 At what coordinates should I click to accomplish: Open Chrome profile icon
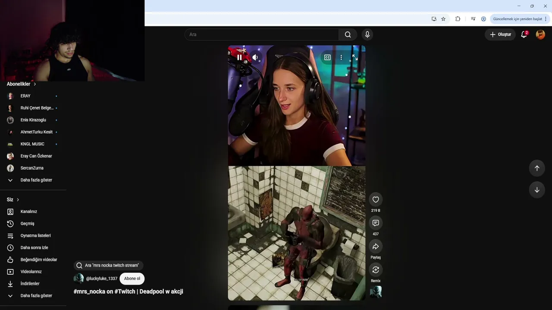(483, 19)
